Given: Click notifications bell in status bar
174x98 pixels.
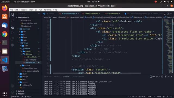Looking at the screenshot, I should [x=171, y=97].
